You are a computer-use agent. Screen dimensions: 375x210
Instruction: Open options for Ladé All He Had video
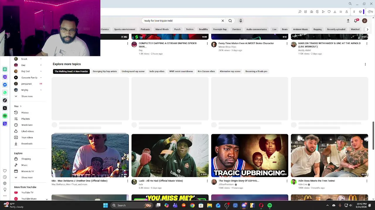(207, 181)
